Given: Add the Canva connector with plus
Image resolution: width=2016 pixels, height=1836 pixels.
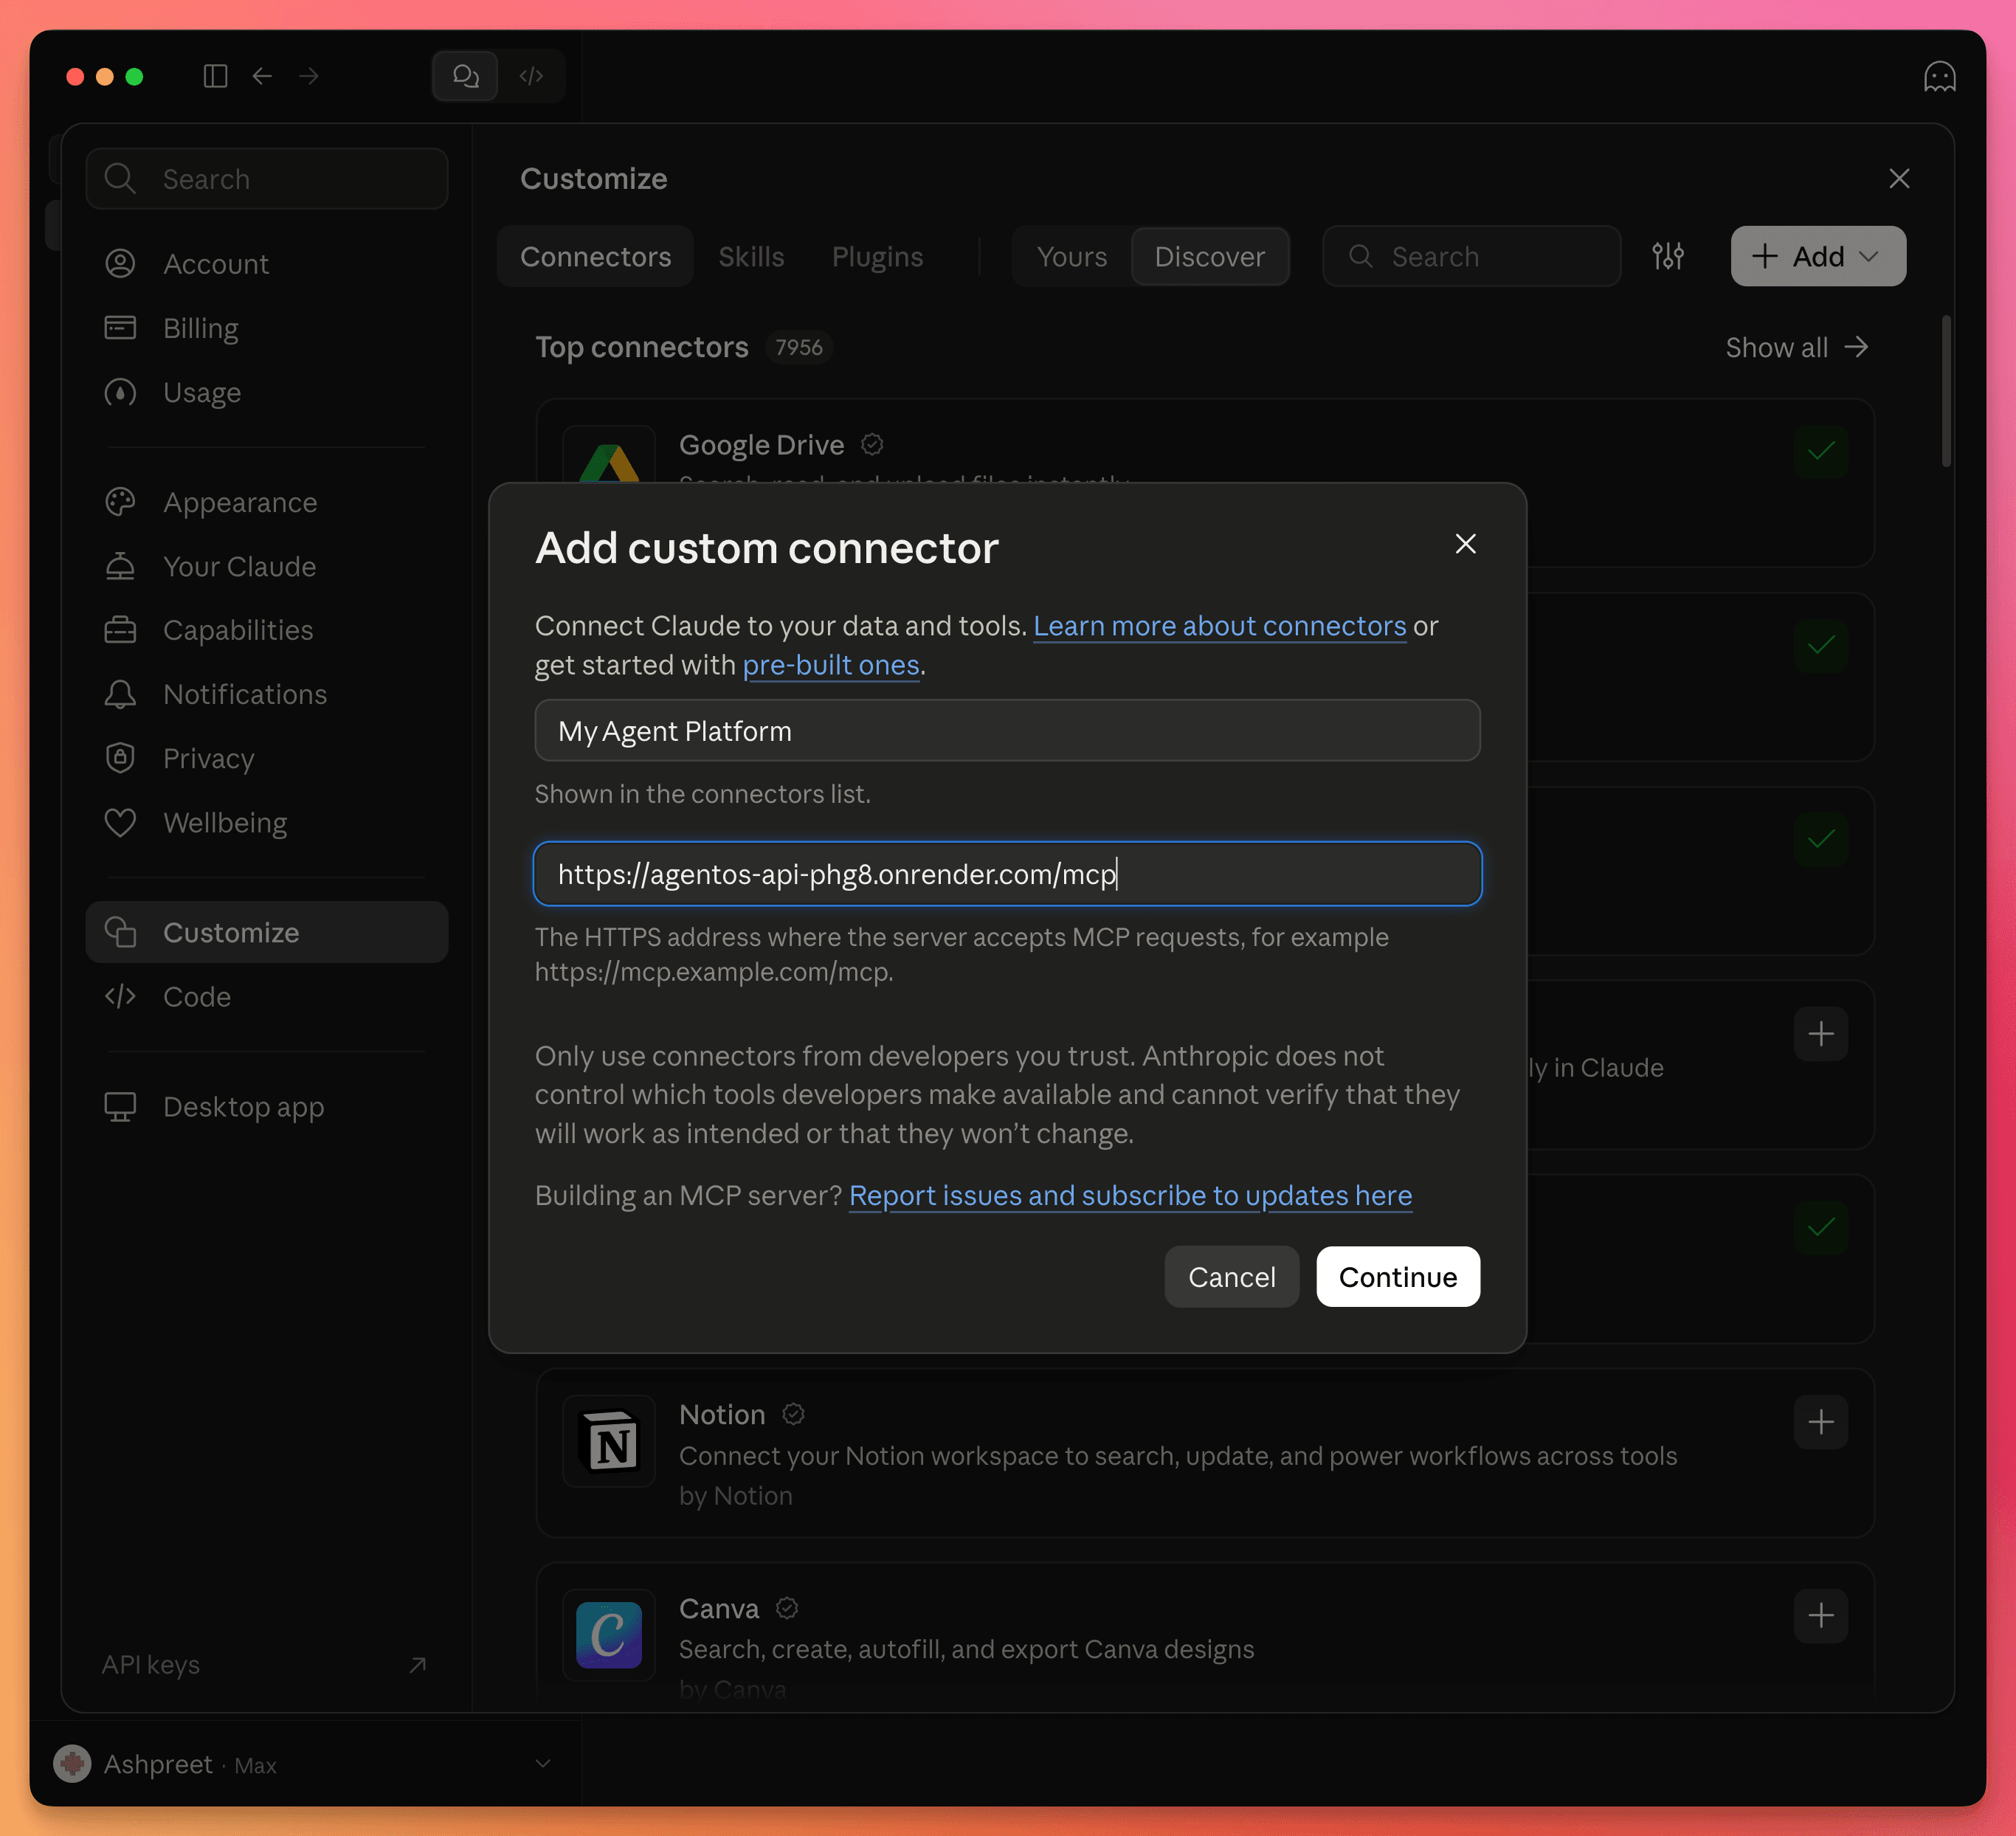Looking at the screenshot, I should (1821, 1615).
